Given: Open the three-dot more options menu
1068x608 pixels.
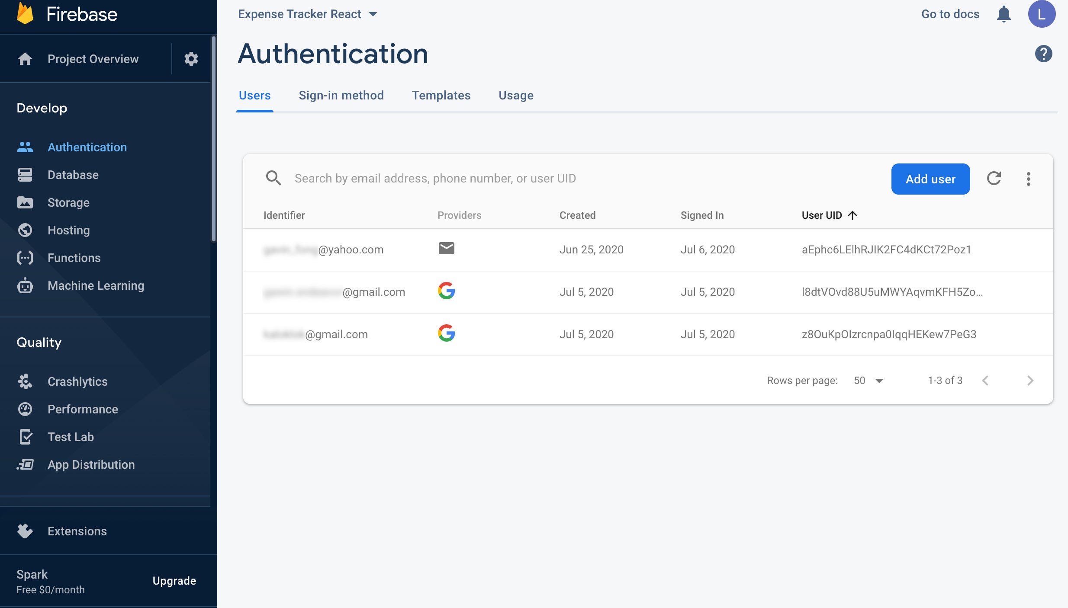Looking at the screenshot, I should (1029, 179).
